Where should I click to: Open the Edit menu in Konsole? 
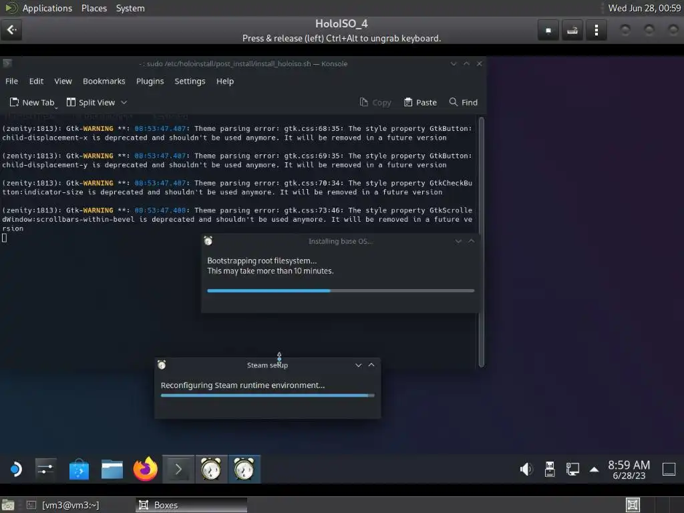tap(36, 81)
